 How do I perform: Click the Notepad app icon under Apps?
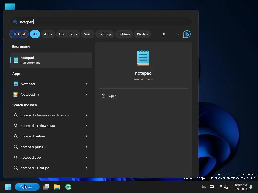(16, 84)
